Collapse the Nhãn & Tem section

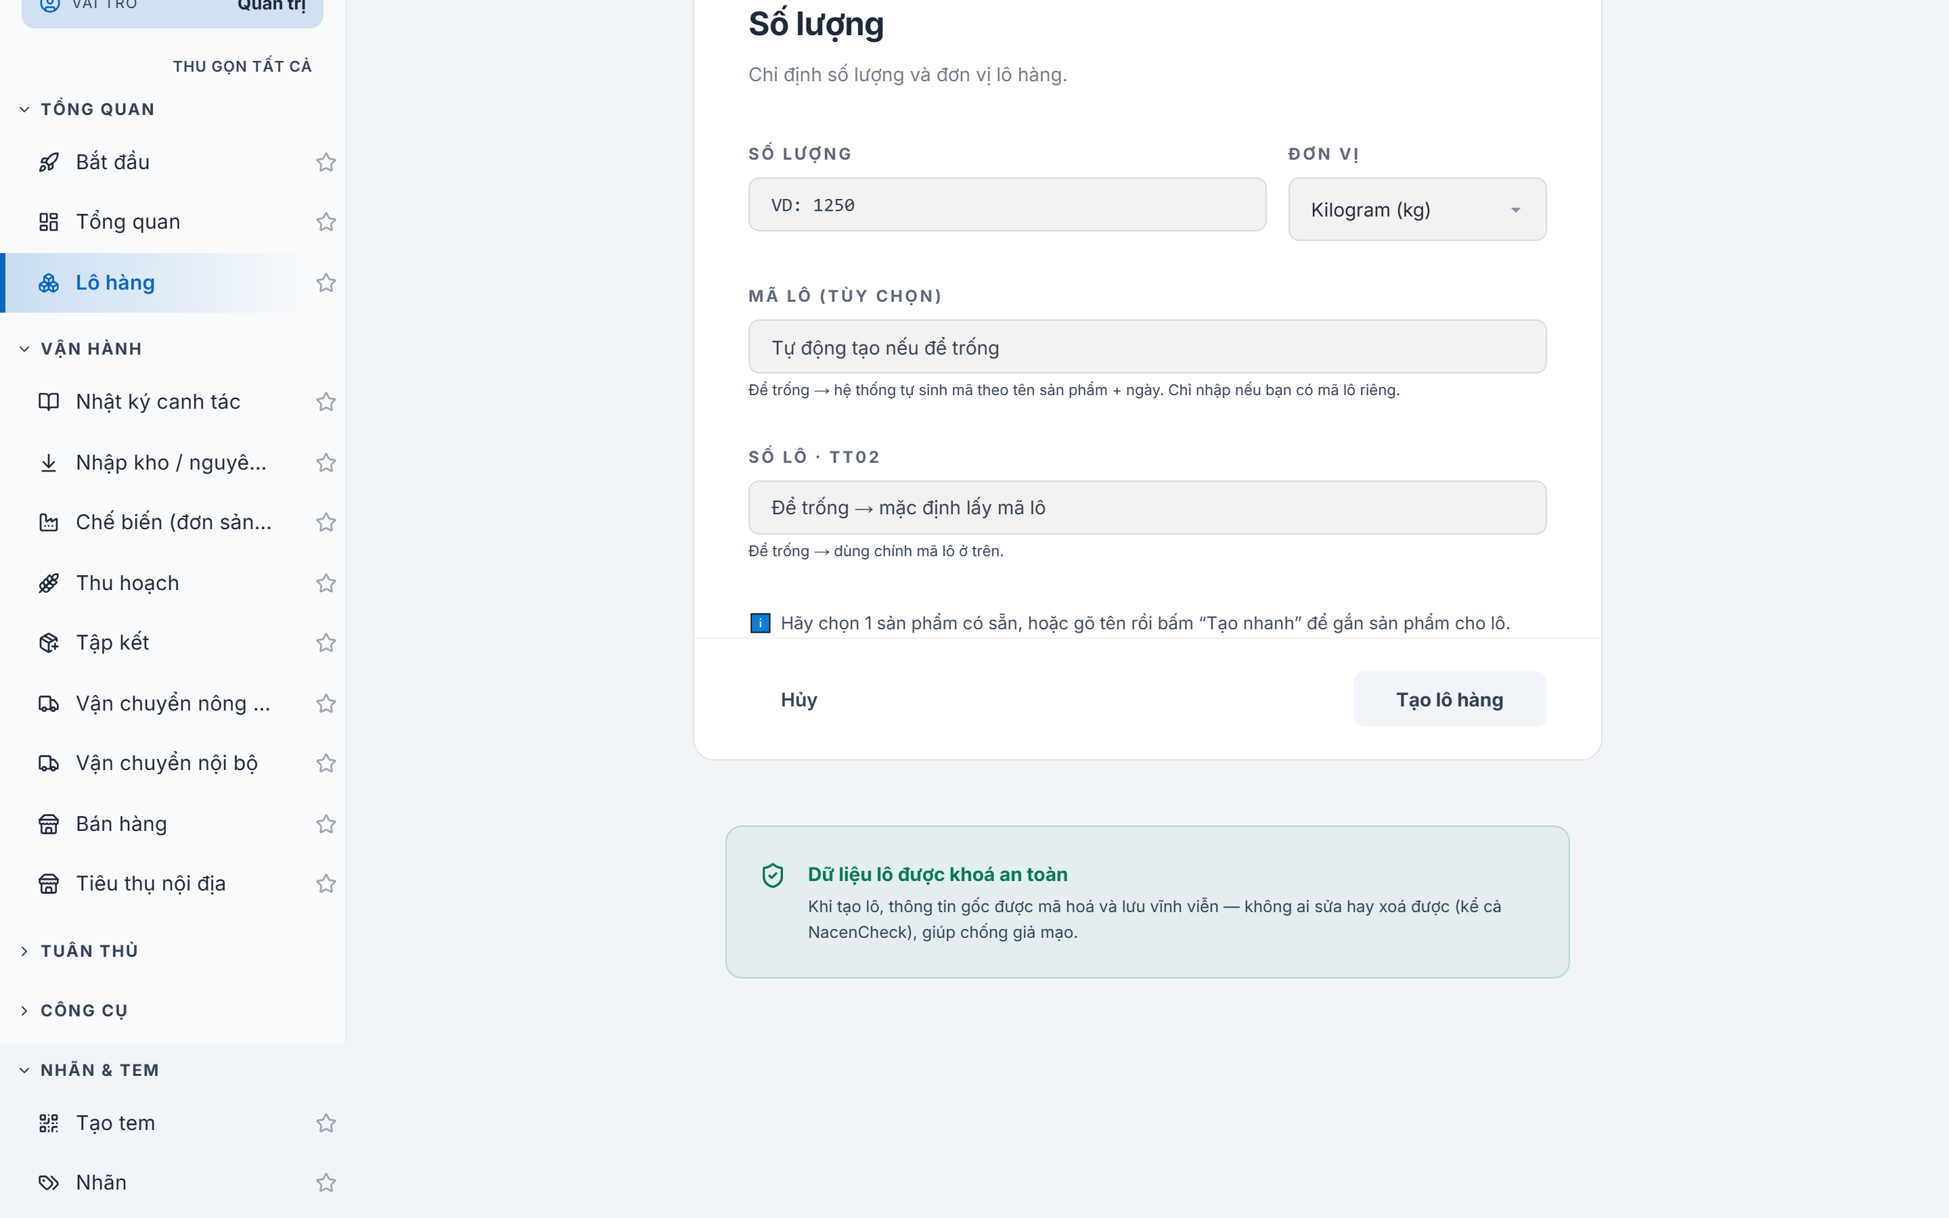click(x=89, y=1070)
